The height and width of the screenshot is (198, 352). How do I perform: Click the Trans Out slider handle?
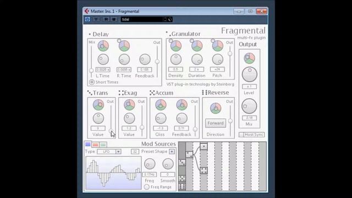pos(111,131)
